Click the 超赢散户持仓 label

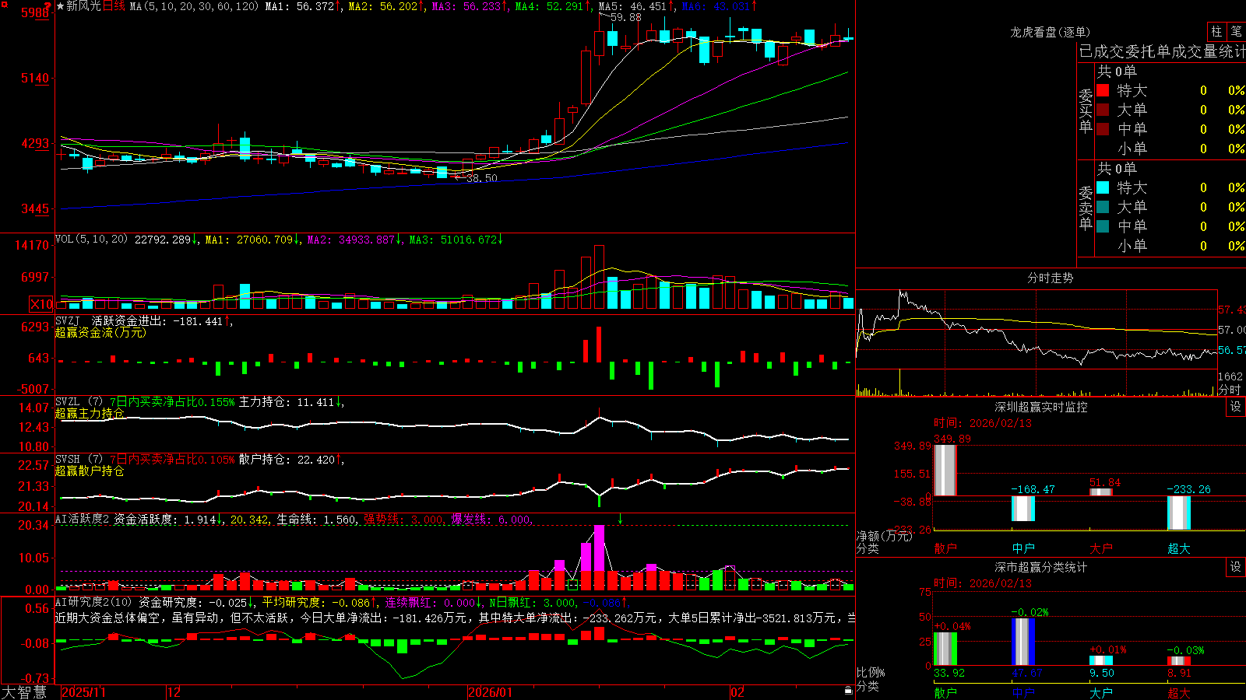(90, 471)
